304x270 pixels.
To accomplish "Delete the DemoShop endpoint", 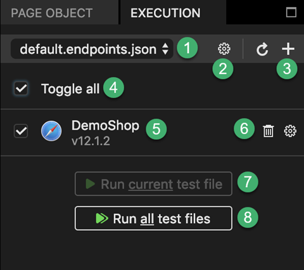I will [x=269, y=131].
